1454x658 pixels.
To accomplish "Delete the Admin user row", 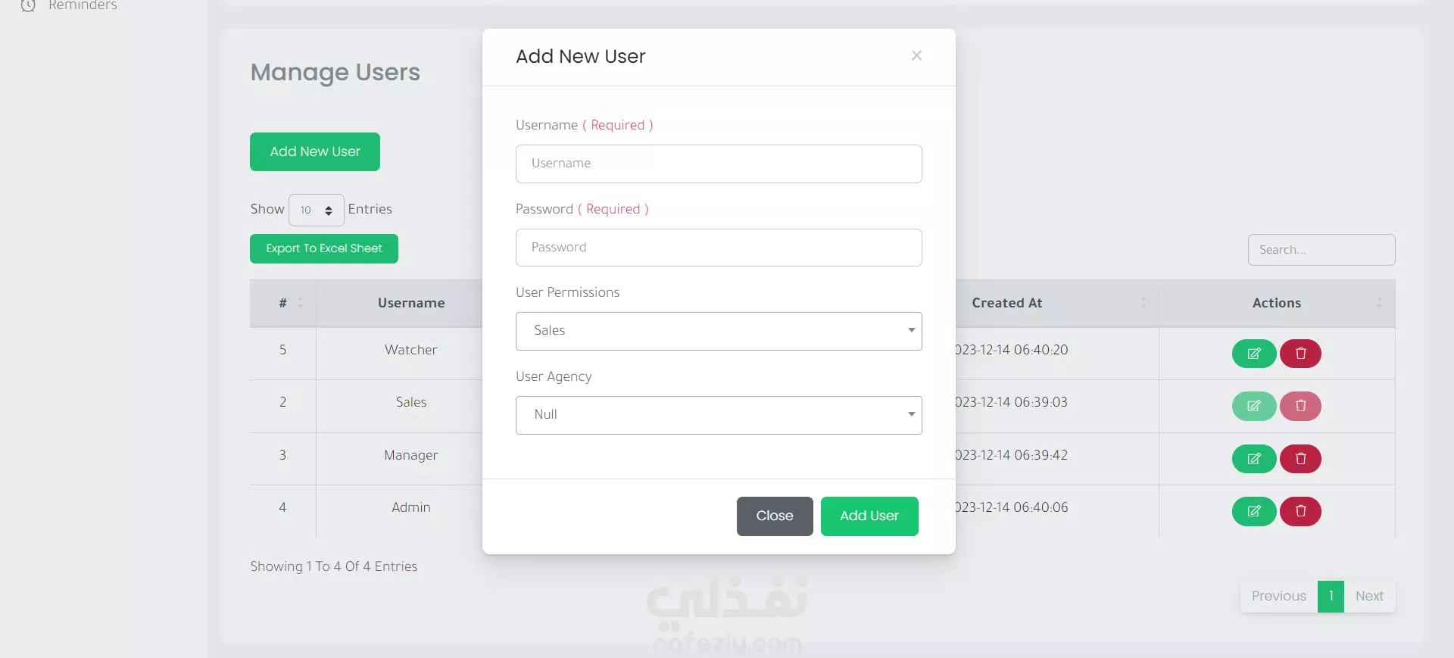I will pyautogui.click(x=1300, y=511).
